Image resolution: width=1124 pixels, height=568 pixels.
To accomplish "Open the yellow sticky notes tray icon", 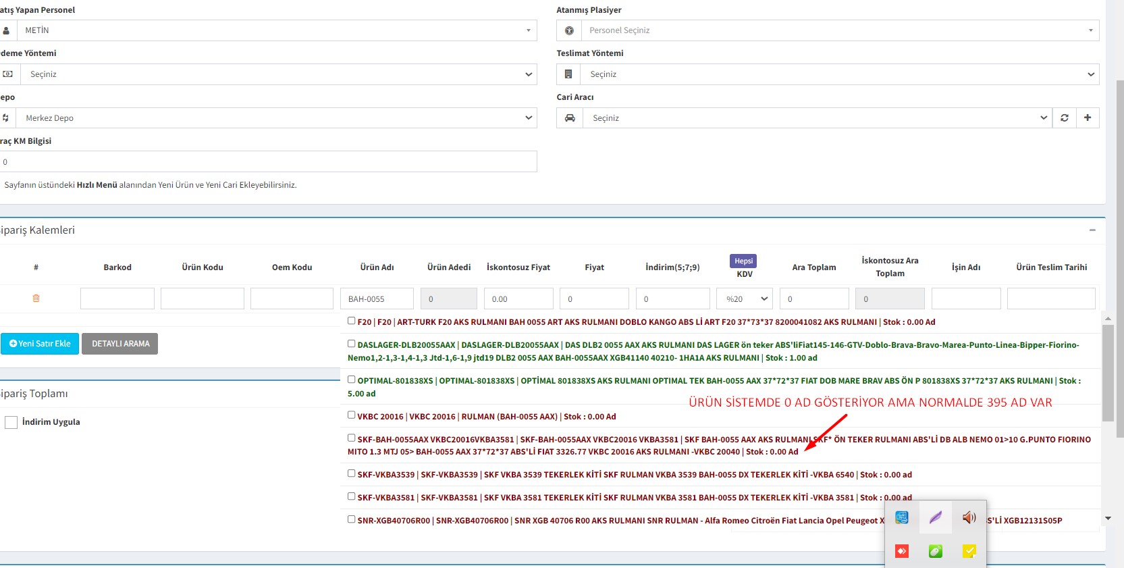I will 969,551.
